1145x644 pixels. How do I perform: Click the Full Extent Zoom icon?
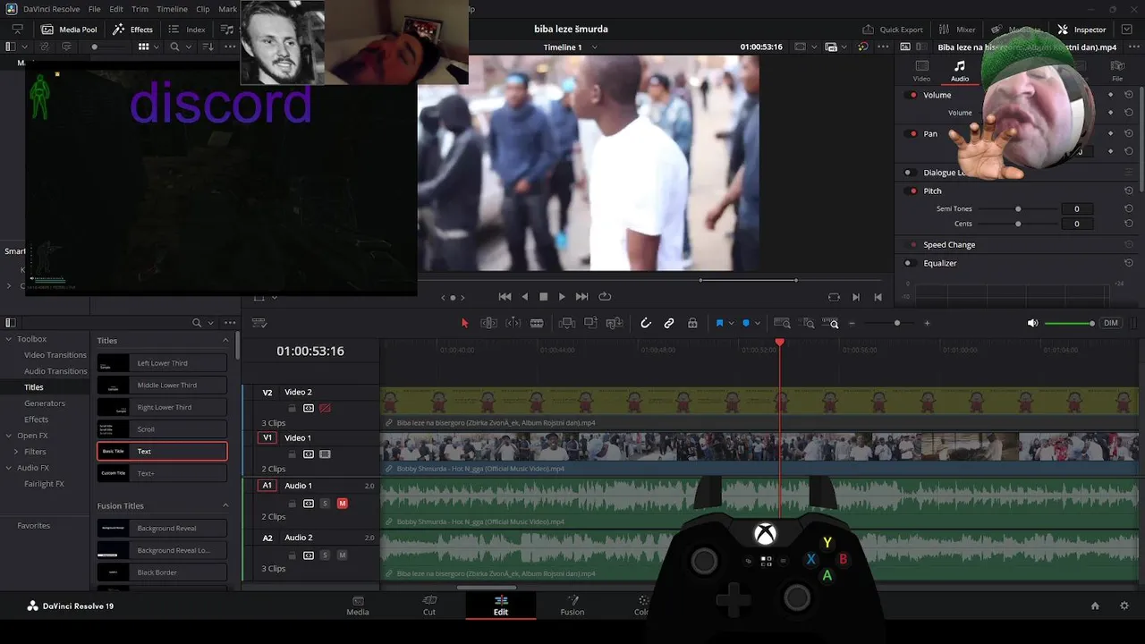click(x=782, y=323)
